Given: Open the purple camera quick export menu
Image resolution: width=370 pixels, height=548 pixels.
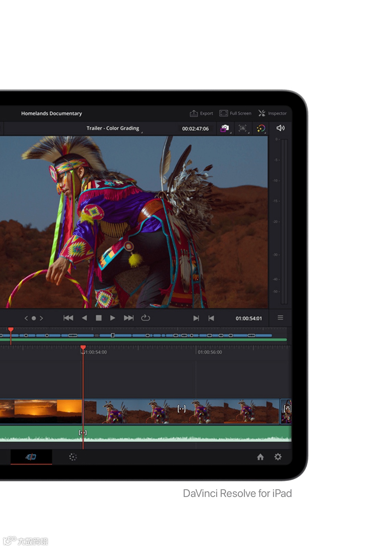Looking at the screenshot, I should pyautogui.click(x=225, y=128).
